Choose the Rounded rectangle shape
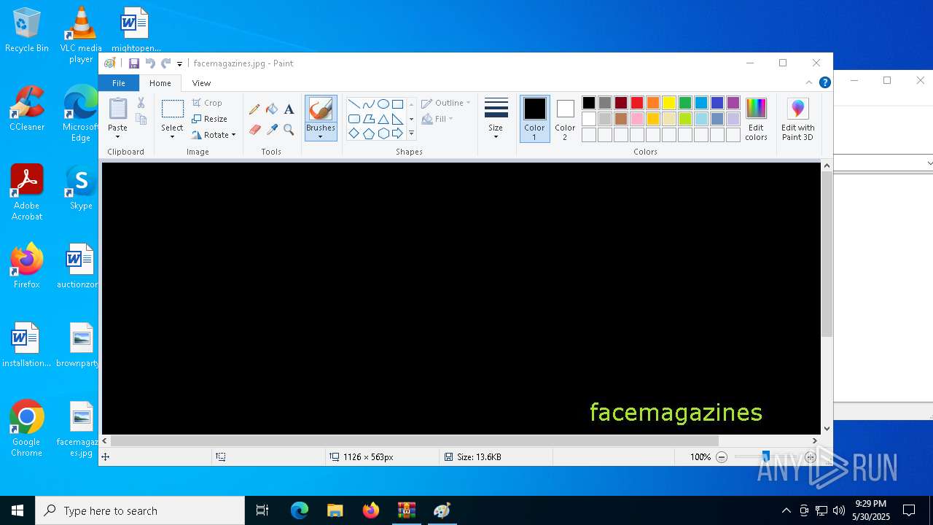The width and height of the screenshot is (933, 525). [354, 119]
